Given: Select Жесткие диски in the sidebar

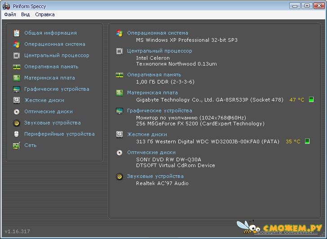Looking at the screenshot, I should [44, 100].
